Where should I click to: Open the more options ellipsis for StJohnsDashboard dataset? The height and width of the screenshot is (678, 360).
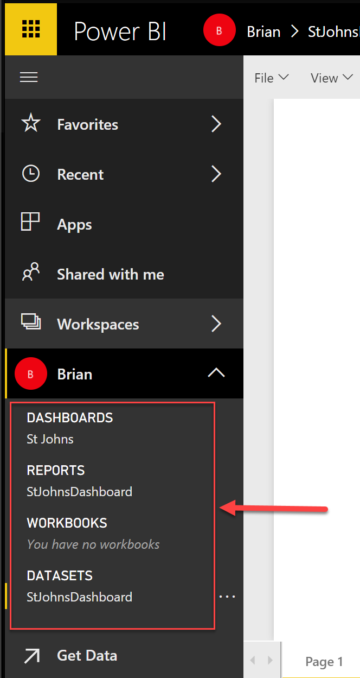[227, 597]
